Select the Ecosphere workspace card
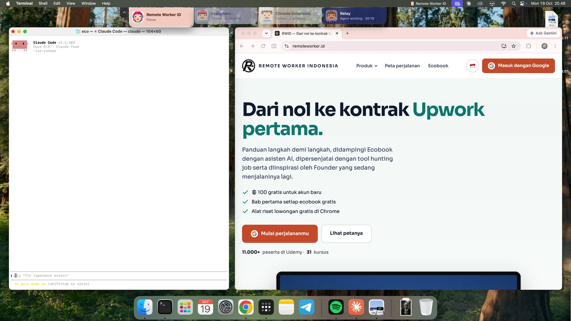 pos(226,16)
